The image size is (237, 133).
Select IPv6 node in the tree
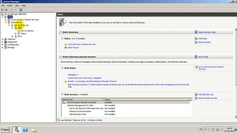(x=20, y=36)
